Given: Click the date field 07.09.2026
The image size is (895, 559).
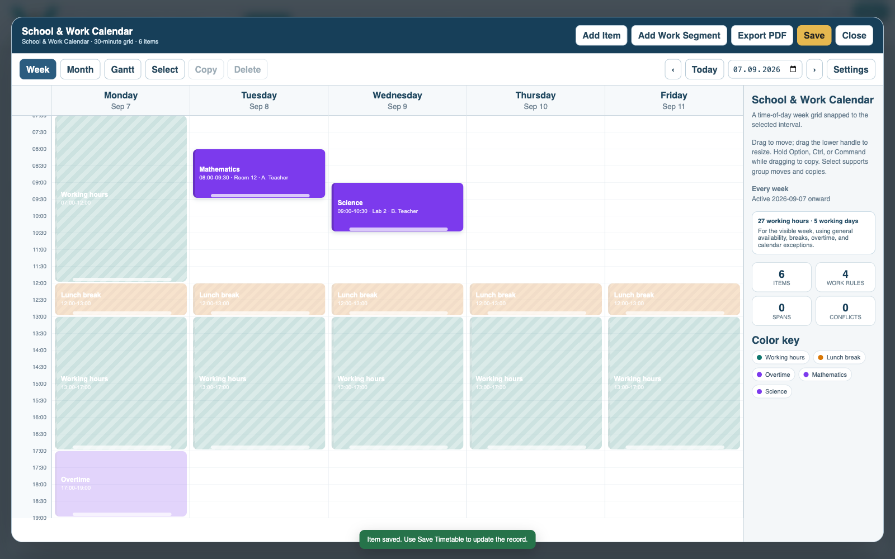Looking at the screenshot, I should (x=765, y=69).
